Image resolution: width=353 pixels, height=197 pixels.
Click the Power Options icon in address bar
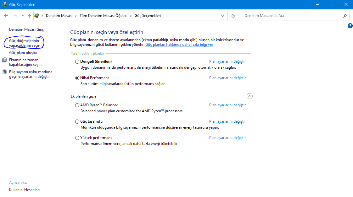pyautogui.click(x=37, y=16)
